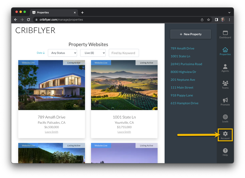Click the 1001 State Ln card title
Image resolution: width=245 pixels, height=178 pixels.
[124, 117]
